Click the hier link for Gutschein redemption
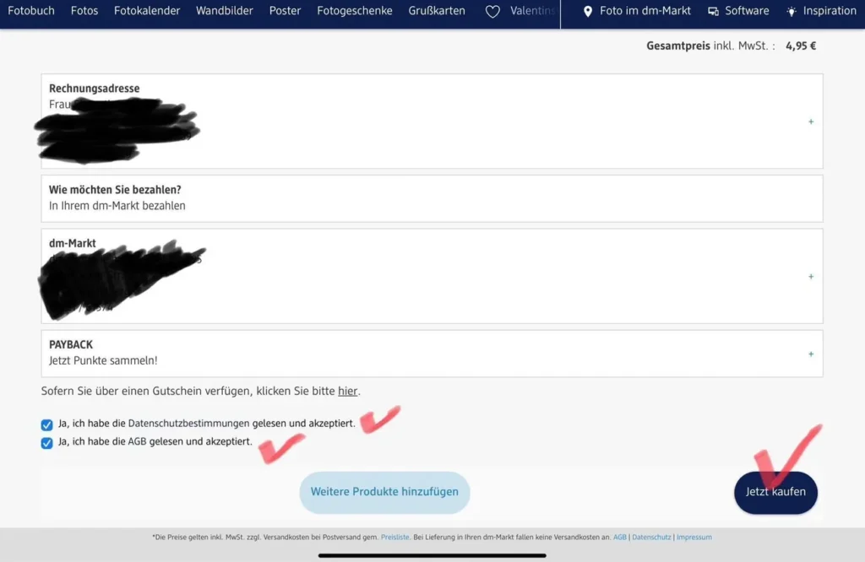The image size is (865, 562). click(348, 391)
